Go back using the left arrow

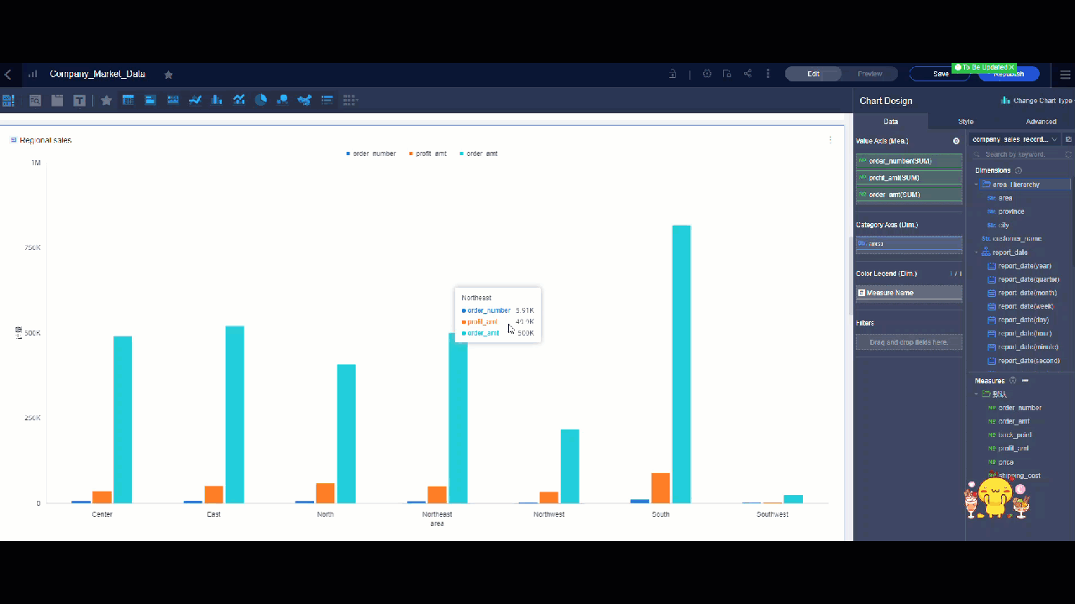(x=8, y=75)
